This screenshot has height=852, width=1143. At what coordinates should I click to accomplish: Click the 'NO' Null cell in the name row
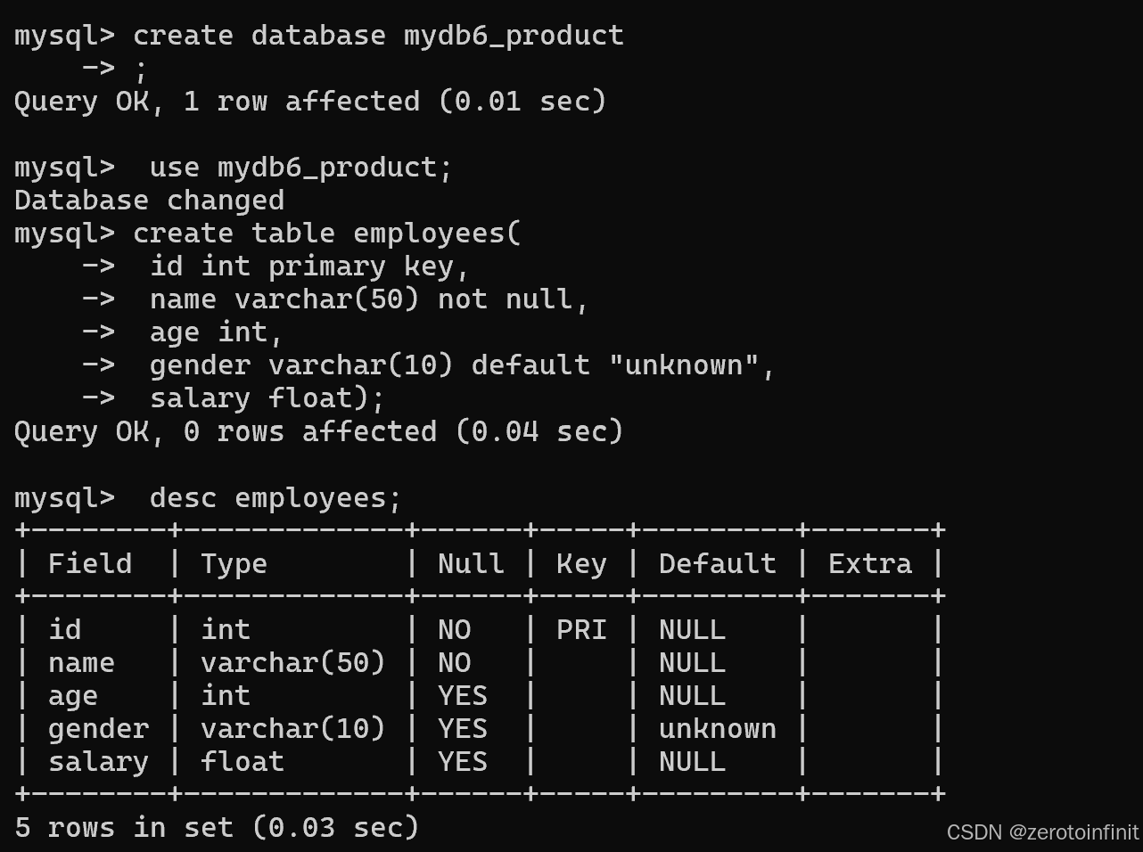coord(455,662)
